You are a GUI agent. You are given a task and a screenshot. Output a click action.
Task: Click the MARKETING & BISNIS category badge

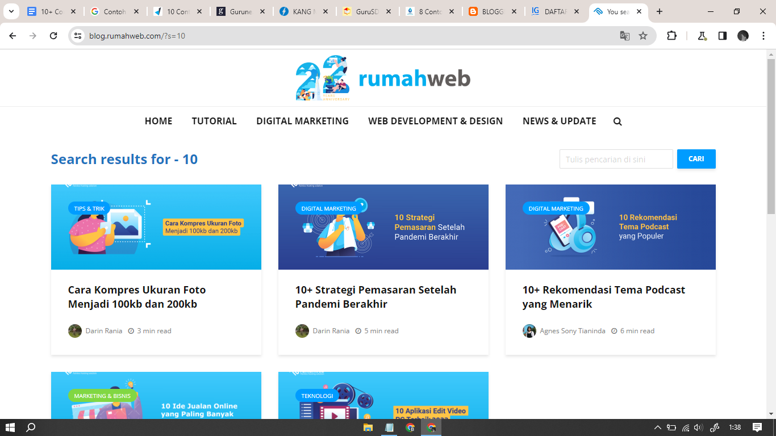click(x=102, y=396)
